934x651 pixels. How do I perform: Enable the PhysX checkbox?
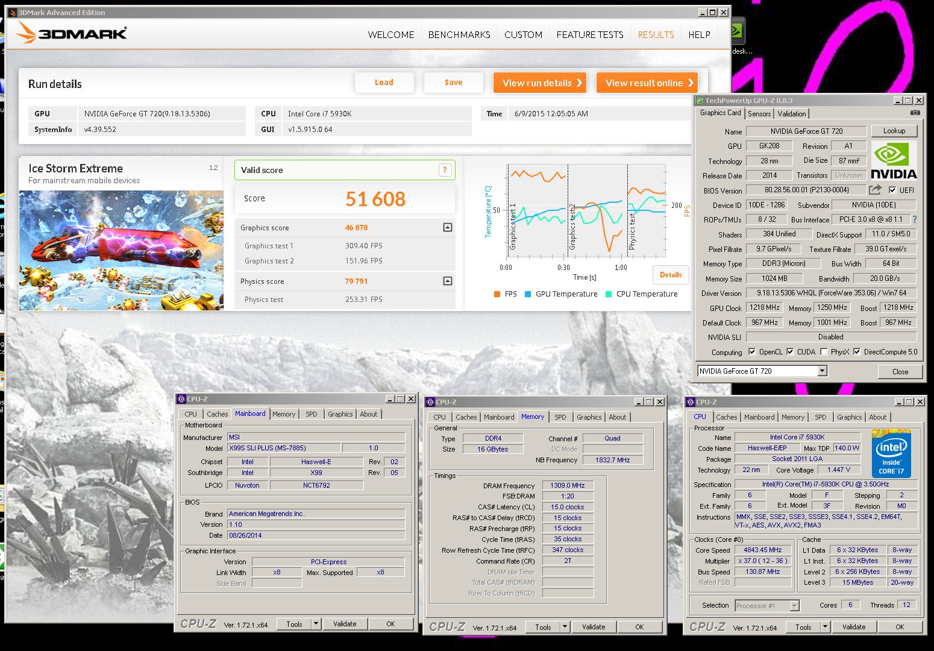click(x=824, y=352)
